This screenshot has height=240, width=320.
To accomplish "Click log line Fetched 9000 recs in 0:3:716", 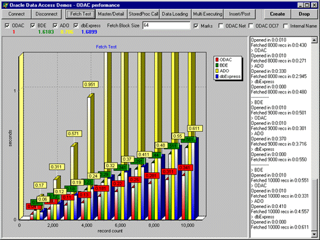I will point(278,144).
